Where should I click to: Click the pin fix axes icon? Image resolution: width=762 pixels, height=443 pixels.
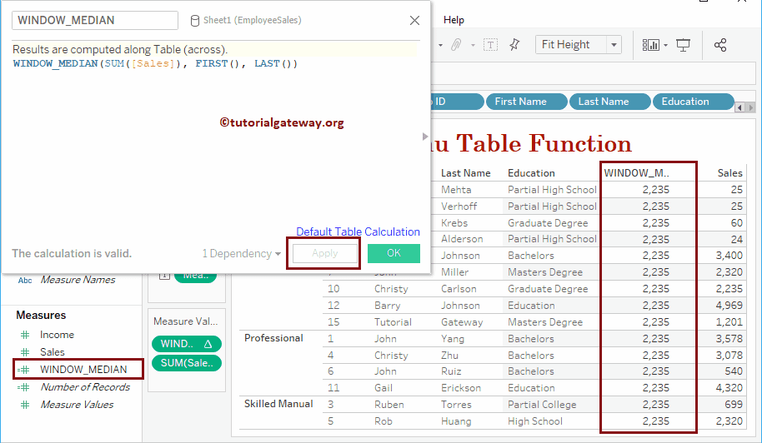[x=514, y=45]
